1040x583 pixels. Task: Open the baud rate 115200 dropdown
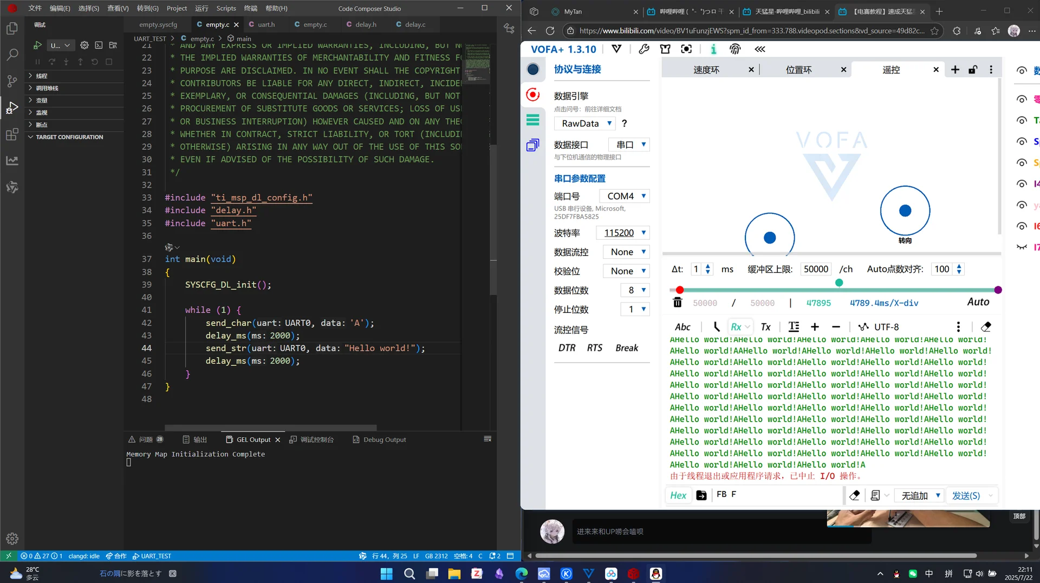pos(622,233)
